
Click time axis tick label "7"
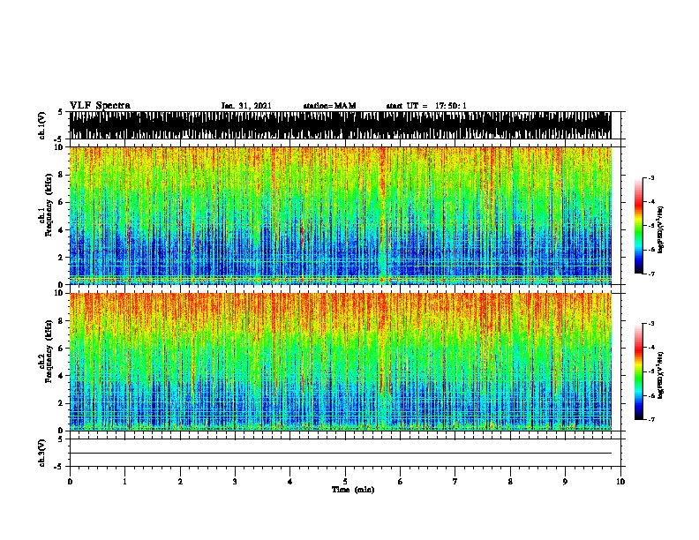pyautogui.click(x=455, y=482)
